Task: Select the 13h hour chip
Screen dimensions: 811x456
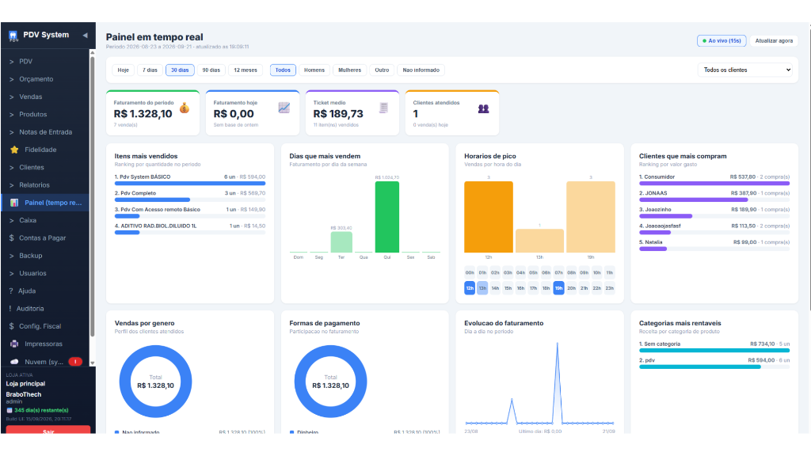Action: point(482,288)
